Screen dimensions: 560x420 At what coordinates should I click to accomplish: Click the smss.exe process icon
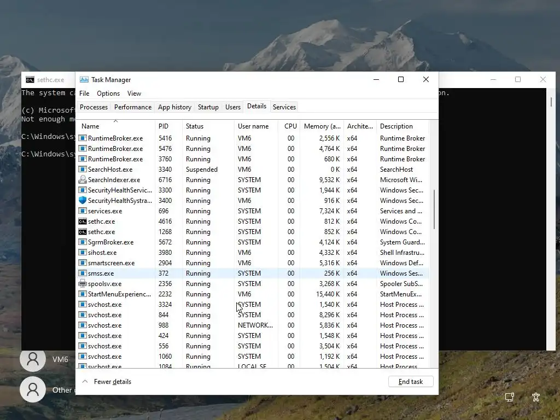[x=83, y=273]
